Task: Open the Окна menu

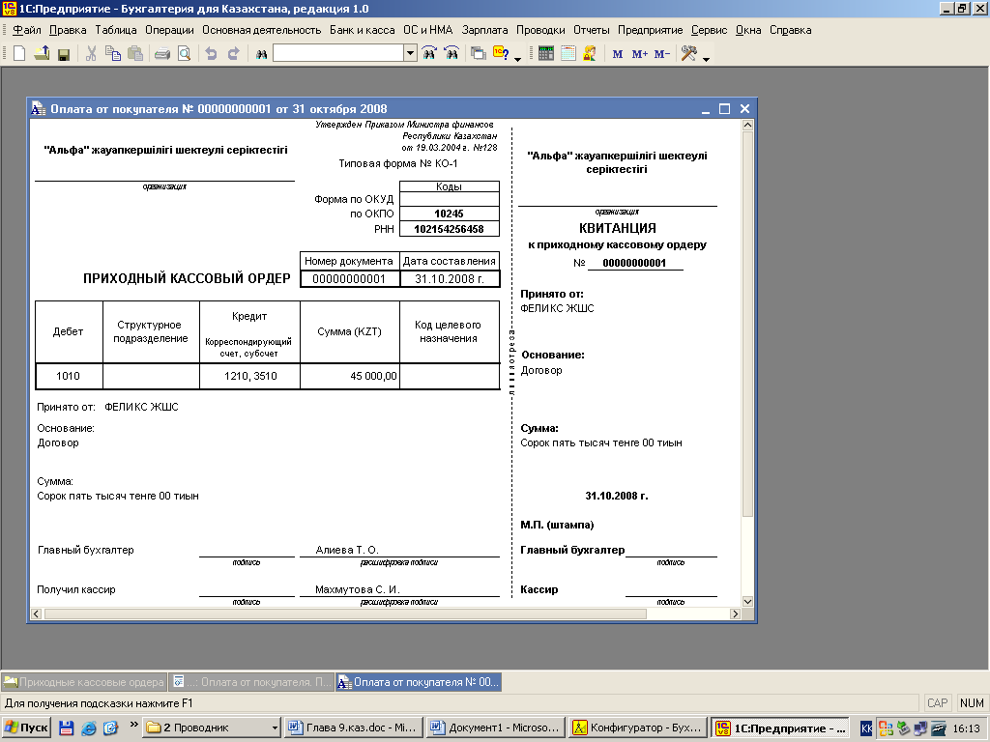Action: pos(748,30)
